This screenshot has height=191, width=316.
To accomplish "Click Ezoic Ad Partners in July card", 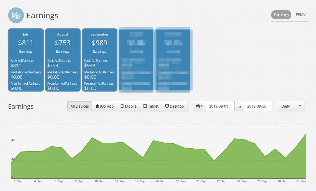I will pyautogui.click(x=22, y=61).
